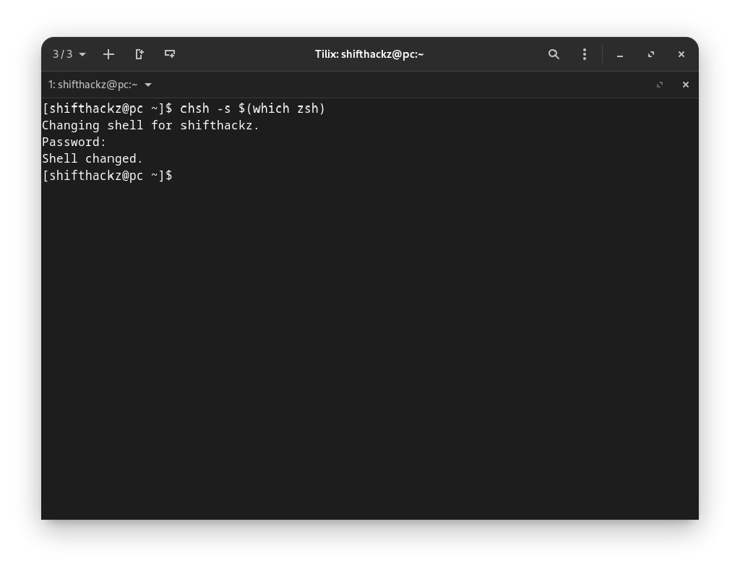Open the three-dot Tilix menu
This screenshot has height=566, width=740.
tap(585, 54)
